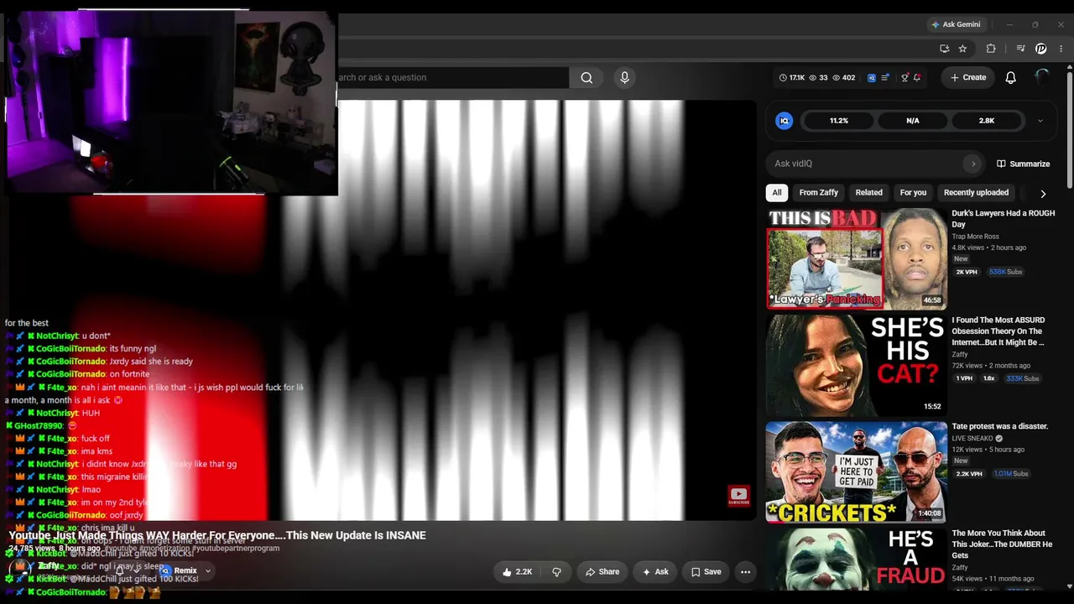Save the video to a playlist
Screen dimensions: 1074x604
[706, 572]
